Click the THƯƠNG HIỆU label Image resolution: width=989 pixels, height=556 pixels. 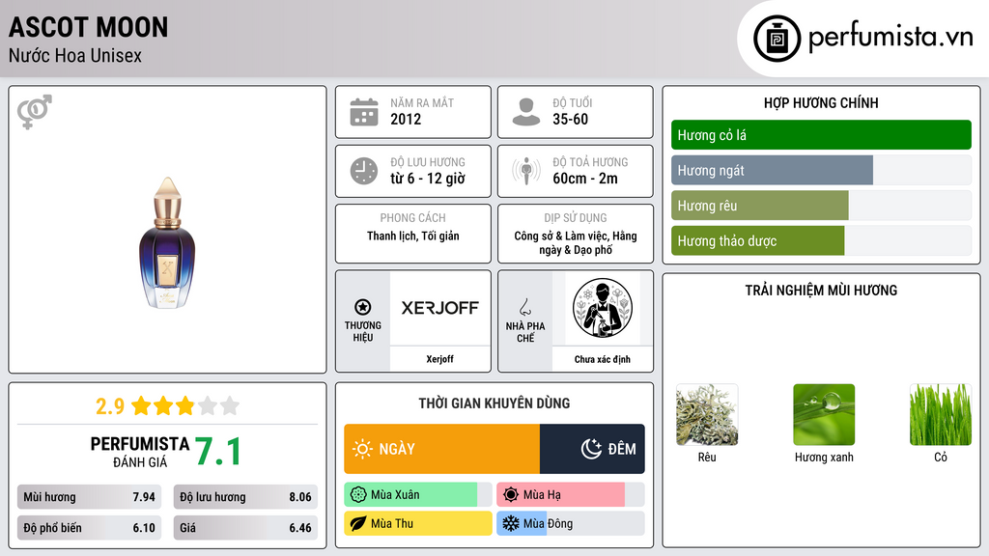[x=363, y=331]
